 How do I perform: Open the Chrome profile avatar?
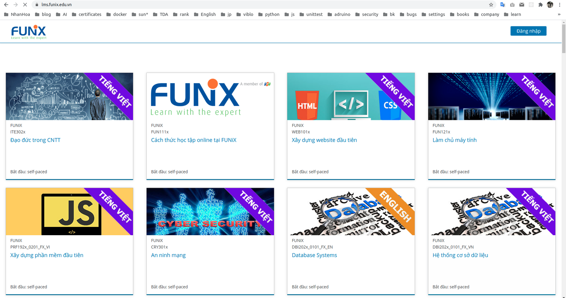click(550, 5)
